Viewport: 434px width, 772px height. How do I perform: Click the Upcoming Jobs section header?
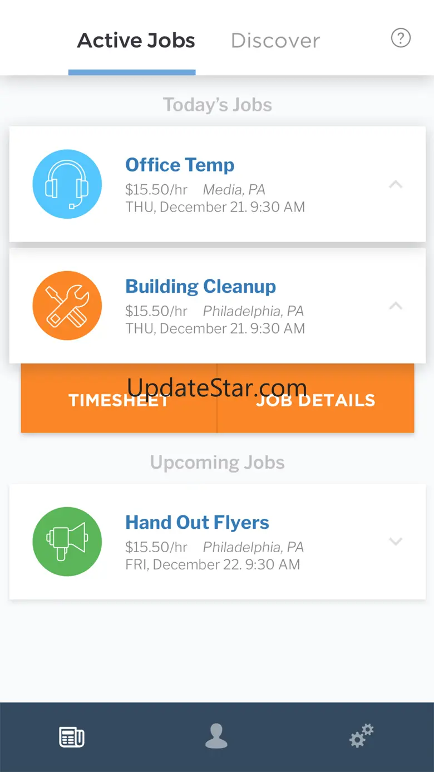217,463
